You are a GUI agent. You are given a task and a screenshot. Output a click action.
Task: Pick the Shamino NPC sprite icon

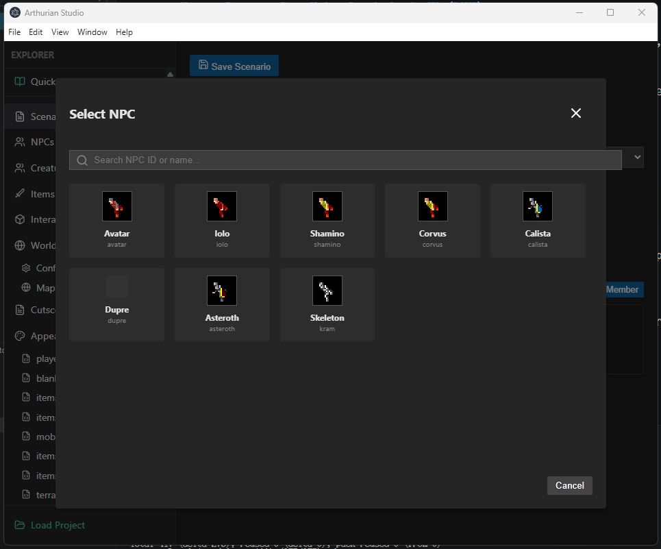pos(327,206)
